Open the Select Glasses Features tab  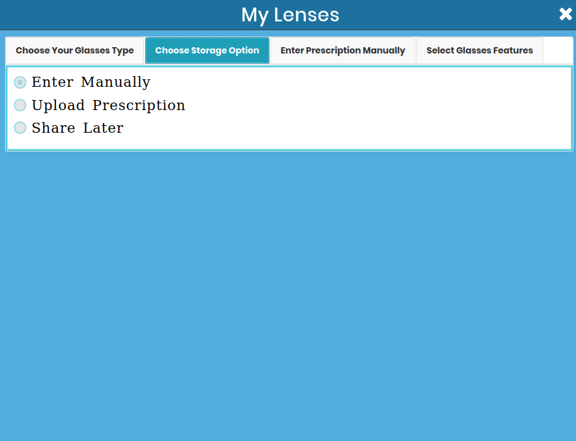[479, 50]
